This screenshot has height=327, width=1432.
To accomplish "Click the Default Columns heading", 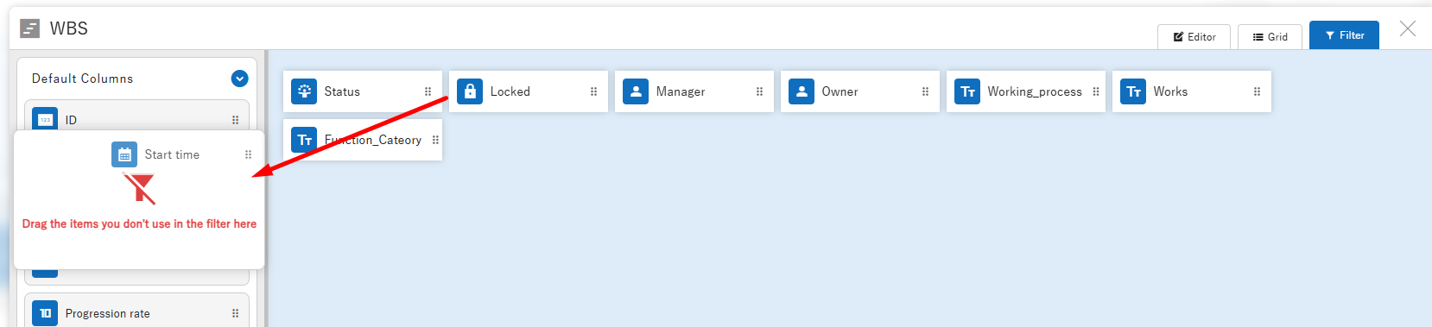I will click(83, 79).
